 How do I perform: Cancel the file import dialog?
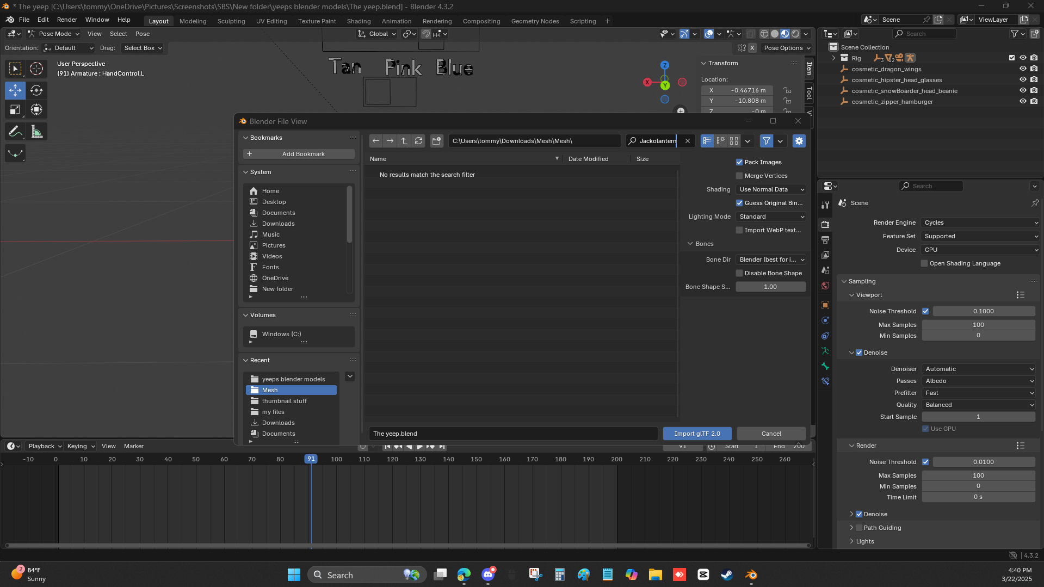(x=771, y=434)
